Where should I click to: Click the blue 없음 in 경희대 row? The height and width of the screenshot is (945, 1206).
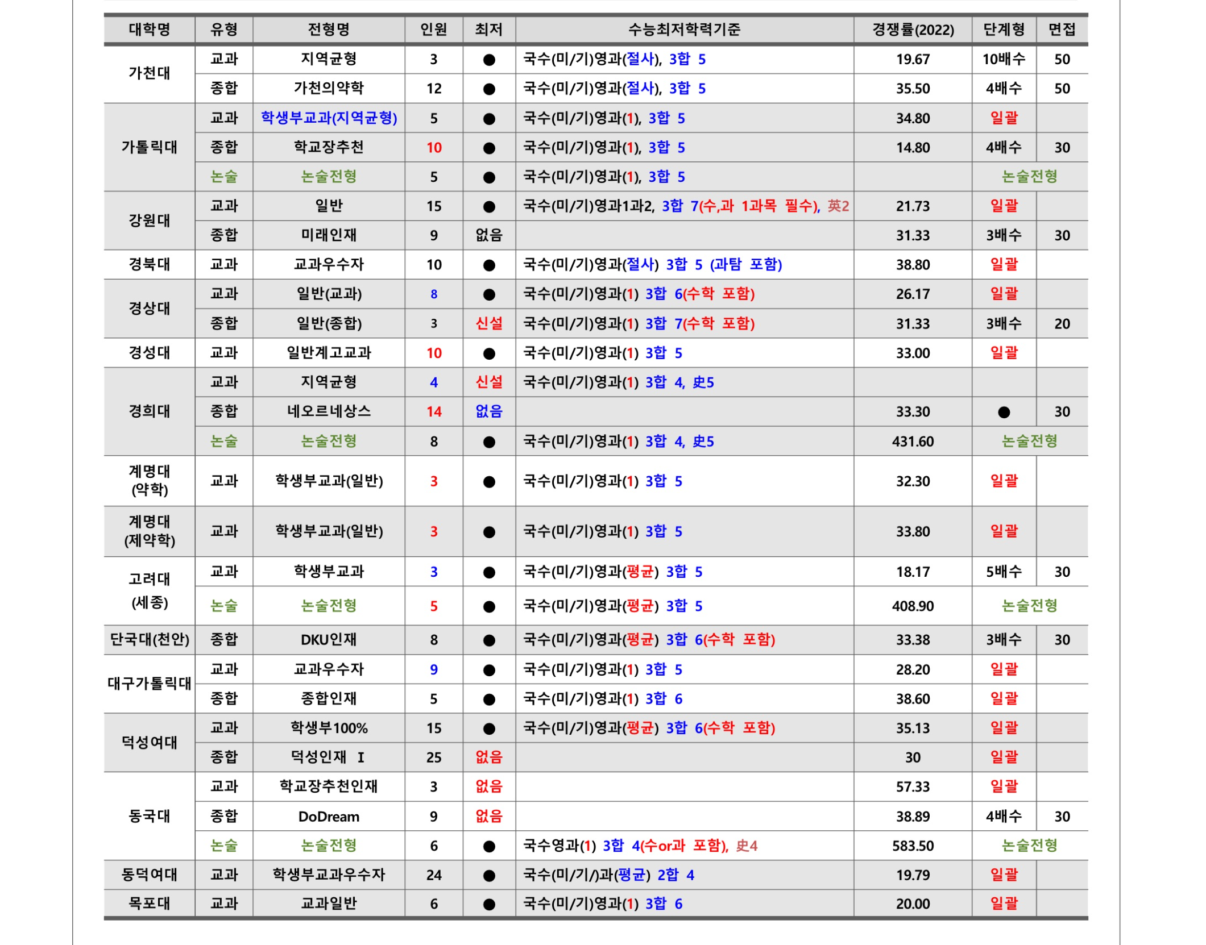[488, 411]
